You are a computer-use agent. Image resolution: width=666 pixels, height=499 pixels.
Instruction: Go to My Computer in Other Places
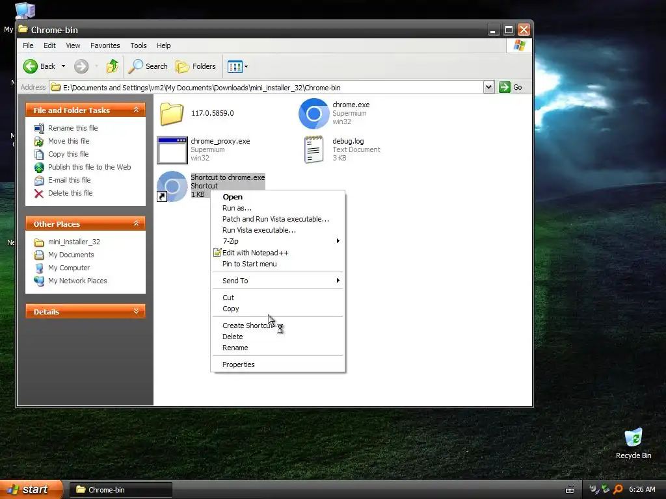(x=69, y=268)
